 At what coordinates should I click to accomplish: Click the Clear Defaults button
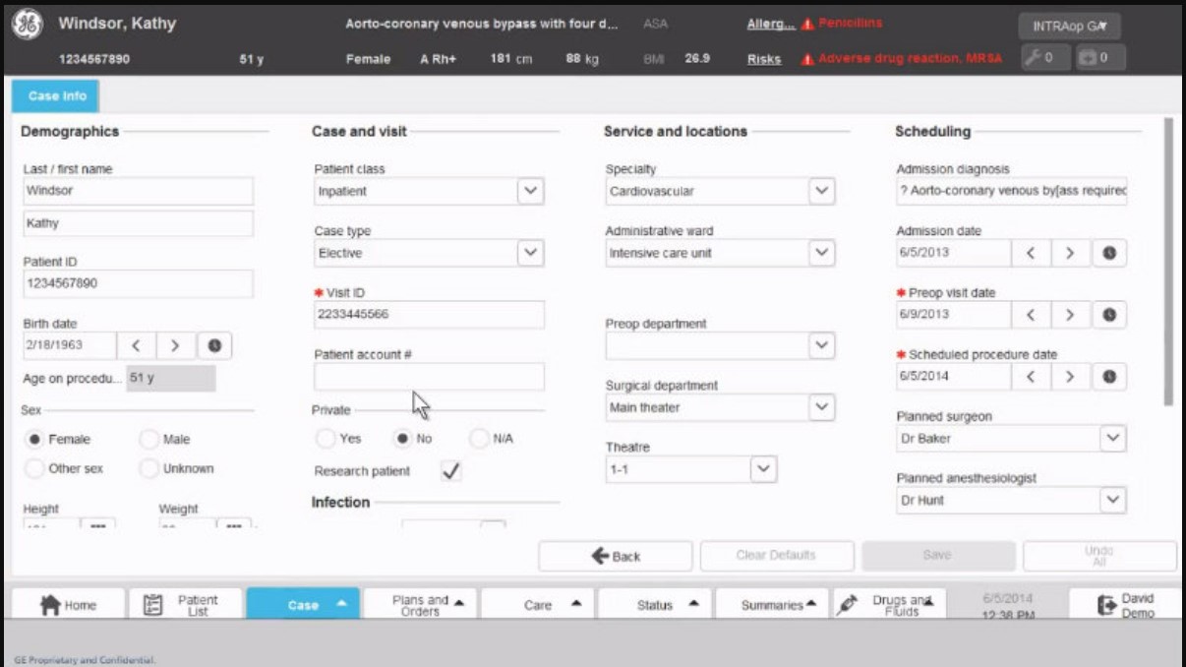(x=777, y=556)
